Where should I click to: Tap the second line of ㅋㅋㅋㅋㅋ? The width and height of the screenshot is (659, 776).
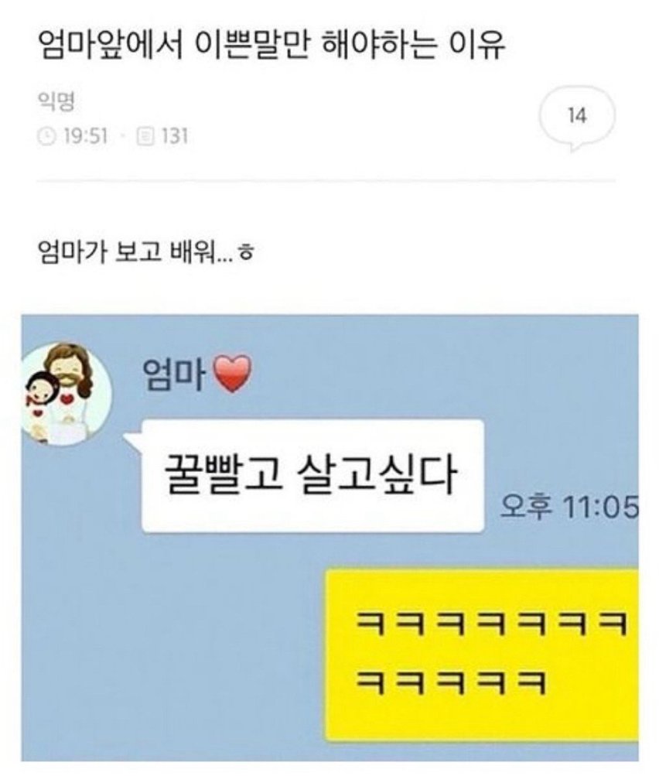(x=451, y=683)
